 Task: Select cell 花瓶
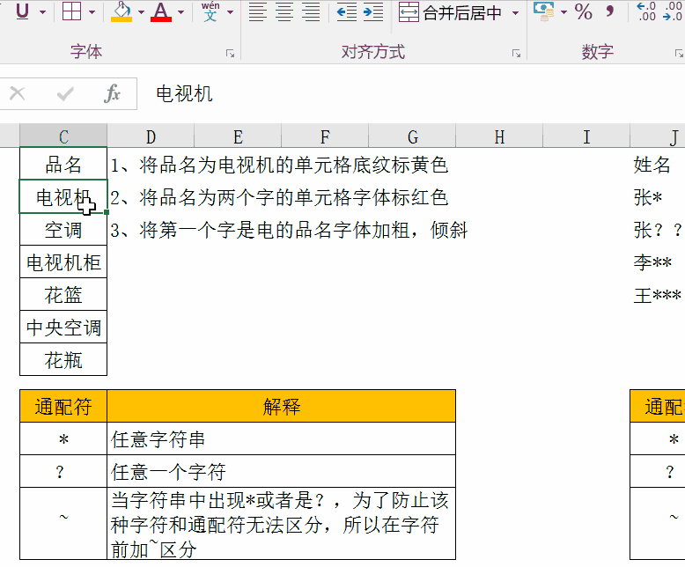tap(63, 360)
